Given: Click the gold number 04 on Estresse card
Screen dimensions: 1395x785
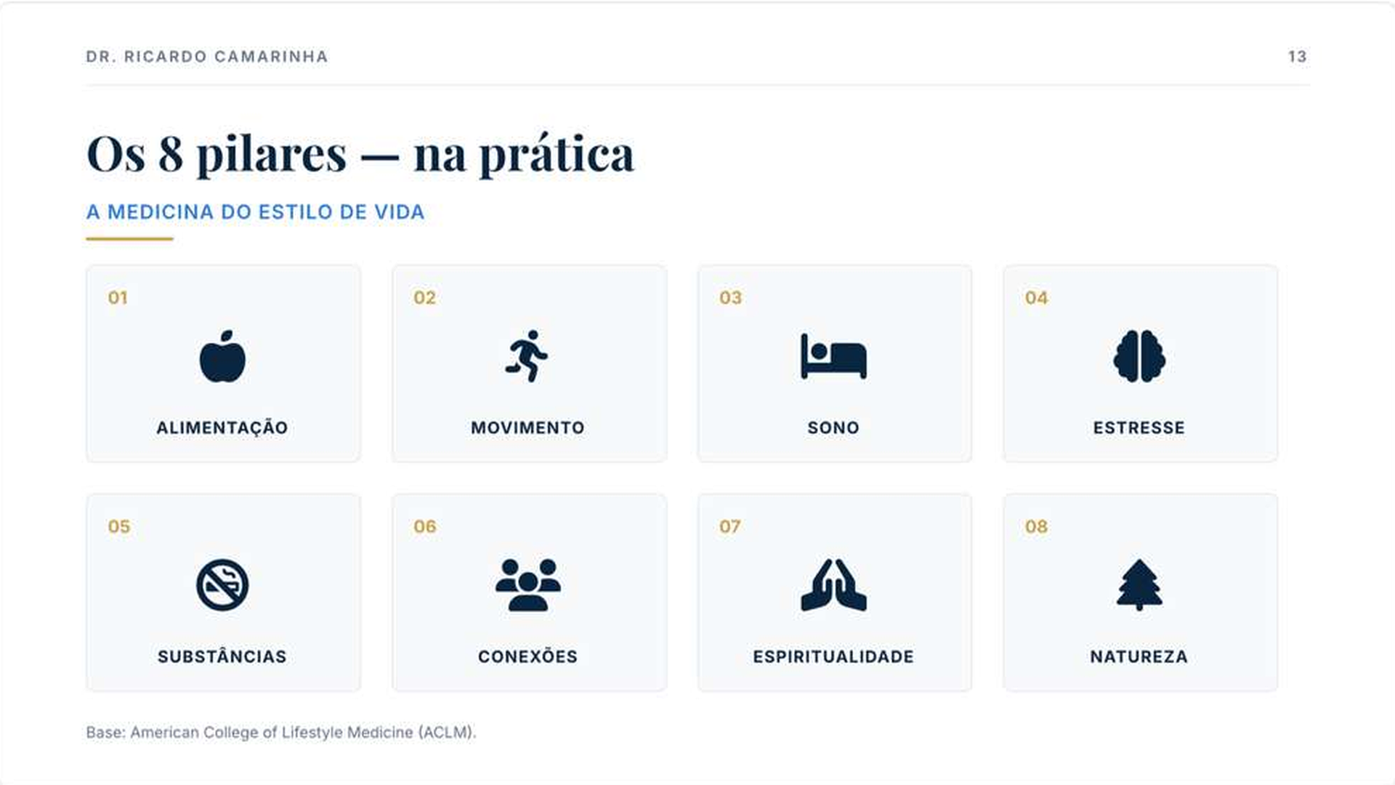Looking at the screenshot, I should 1036,298.
